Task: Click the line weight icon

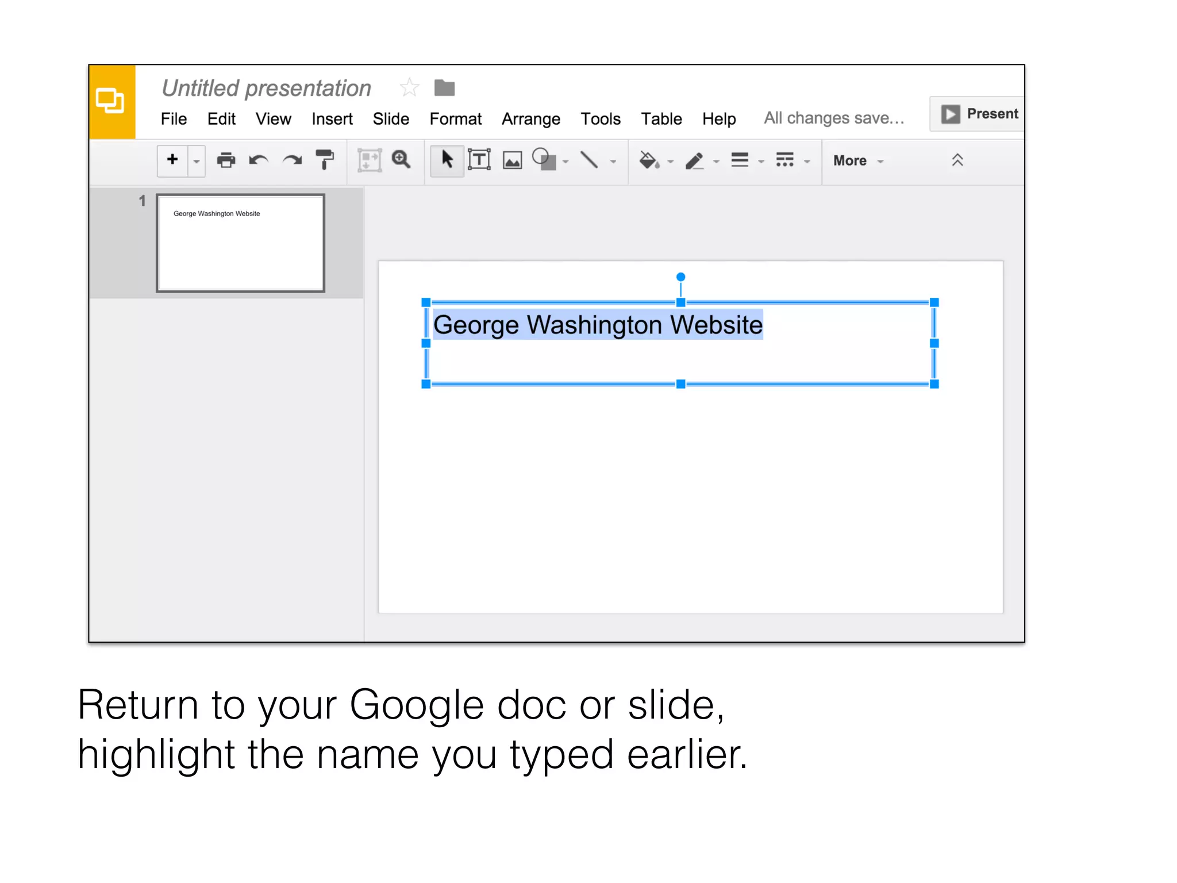Action: pyautogui.click(x=740, y=160)
